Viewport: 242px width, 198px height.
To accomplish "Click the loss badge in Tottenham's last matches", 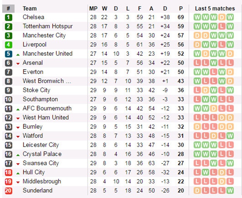I will [222, 27].
